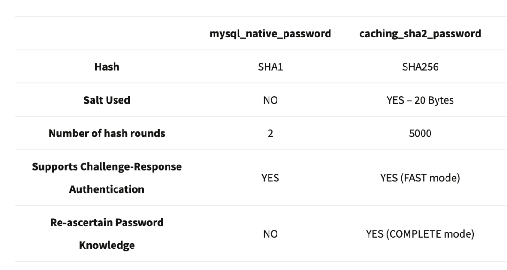Select the hash rounds value 2
Image resolution: width=507 pixels, height=270 pixels.
point(270,134)
